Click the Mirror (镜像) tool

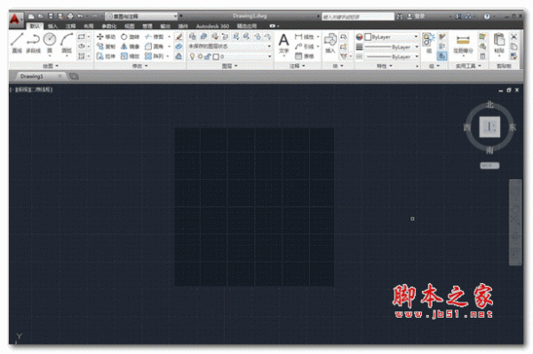click(131, 46)
